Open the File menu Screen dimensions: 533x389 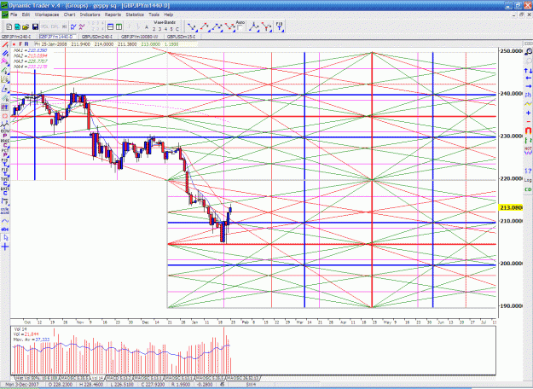point(14,15)
